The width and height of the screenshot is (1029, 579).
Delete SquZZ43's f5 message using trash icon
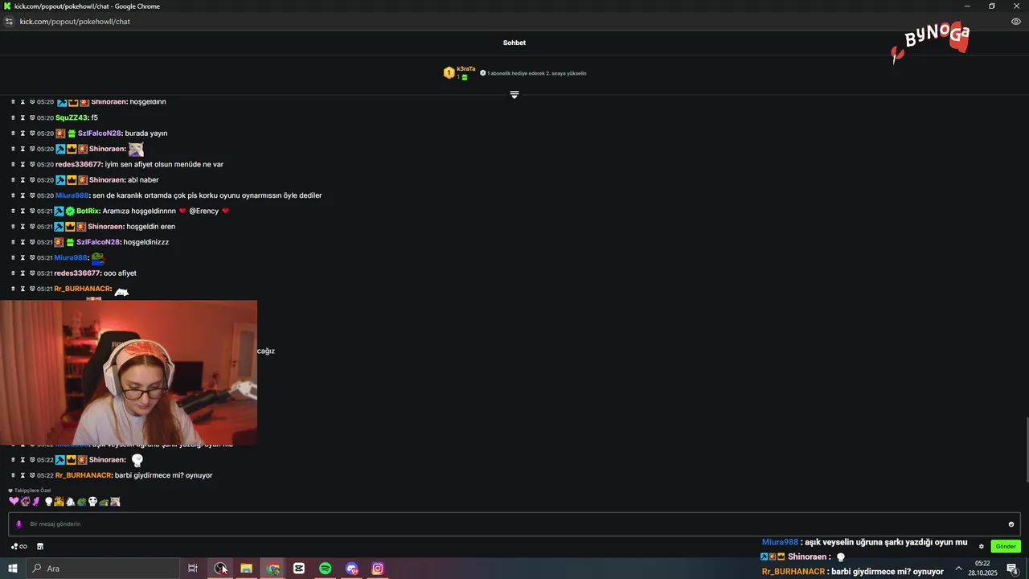(x=13, y=117)
